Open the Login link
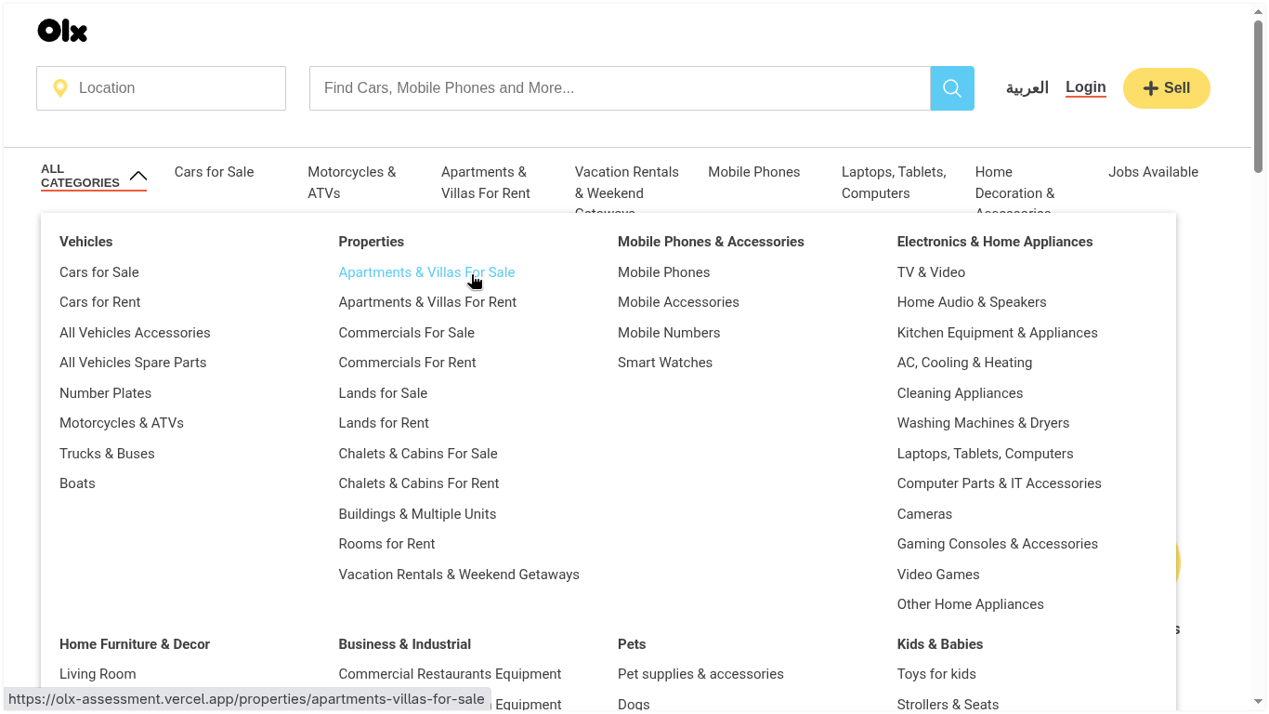Viewport: 1269px width, 714px height. click(x=1086, y=87)
